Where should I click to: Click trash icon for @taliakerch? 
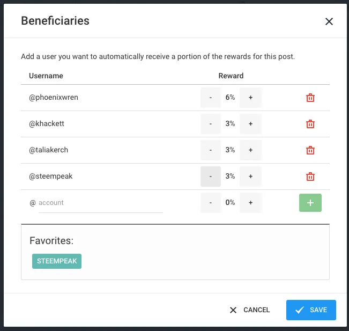310,150
